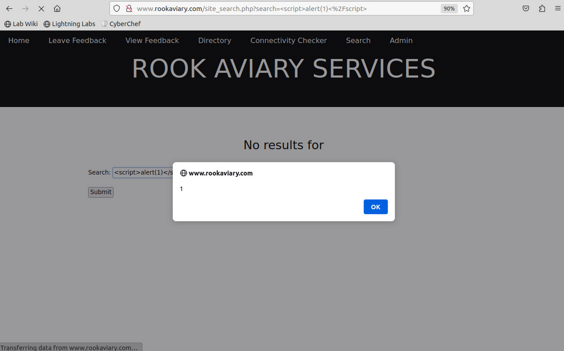Stop page loading with X button

(41, 9)
